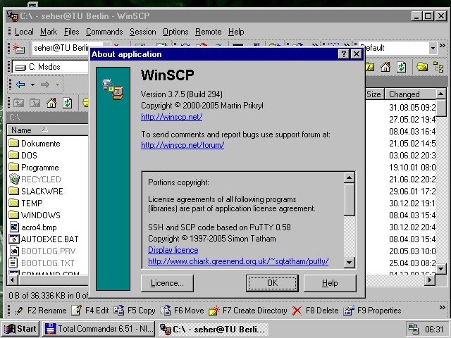Click the Display licence link

(x=173, y=250)
